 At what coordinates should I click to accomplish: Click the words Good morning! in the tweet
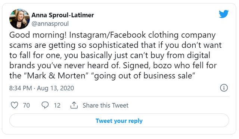tap(38, 35)
